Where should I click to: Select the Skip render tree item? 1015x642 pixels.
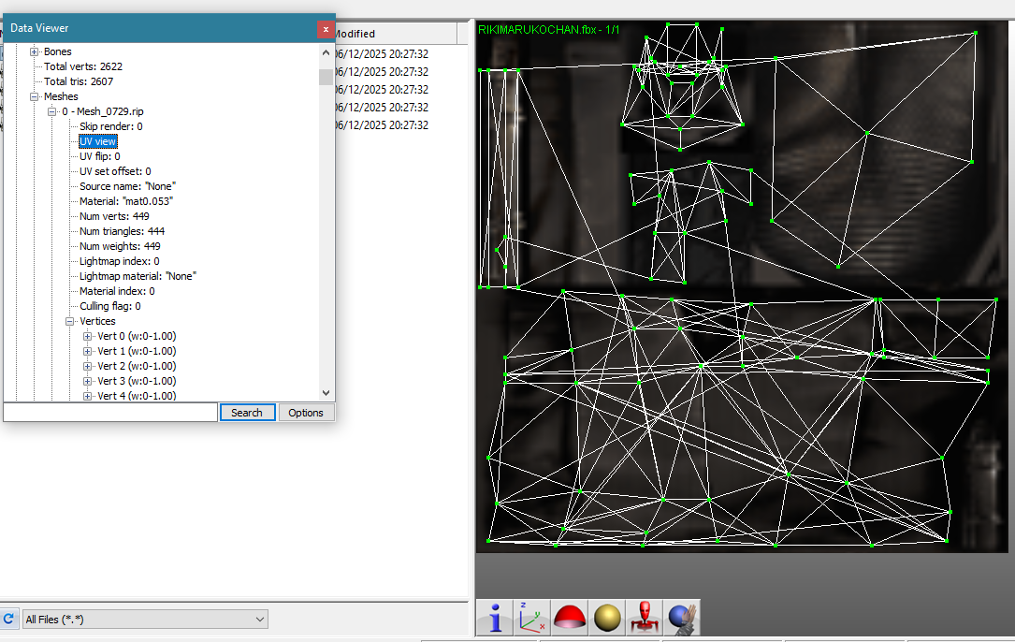pyautogui.click(x=110, y=126)
